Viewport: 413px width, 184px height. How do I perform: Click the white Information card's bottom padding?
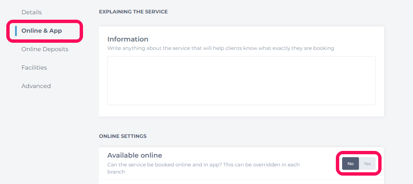pyautogui.click(x=241, y=111)
